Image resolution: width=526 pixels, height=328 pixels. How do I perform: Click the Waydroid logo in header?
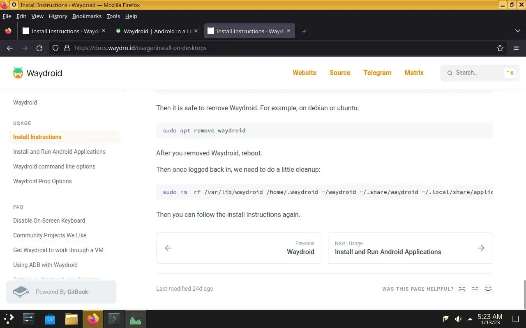[37, 73]
